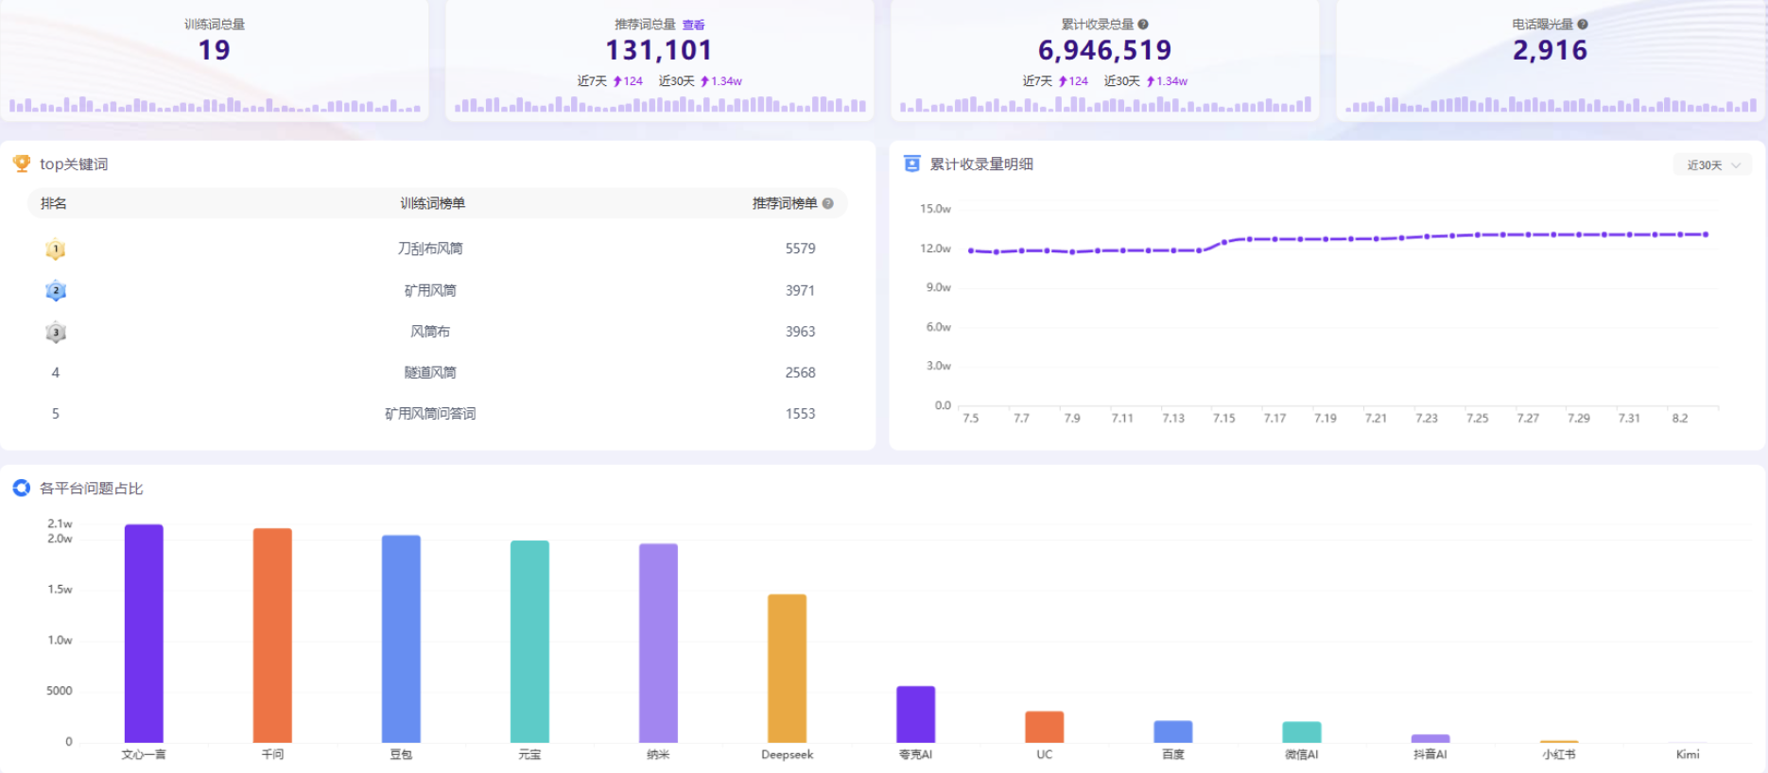Click the 电话曝光量 card title
The width and height of the screenshot is (1768, 773).
click(x=1542, y=25)
